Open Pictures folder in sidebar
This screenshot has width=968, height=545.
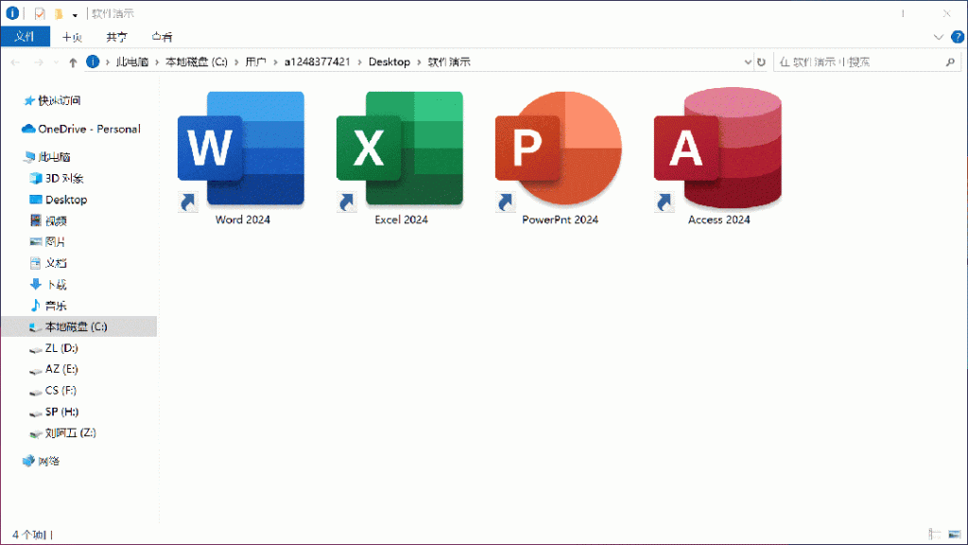point(55,241)
